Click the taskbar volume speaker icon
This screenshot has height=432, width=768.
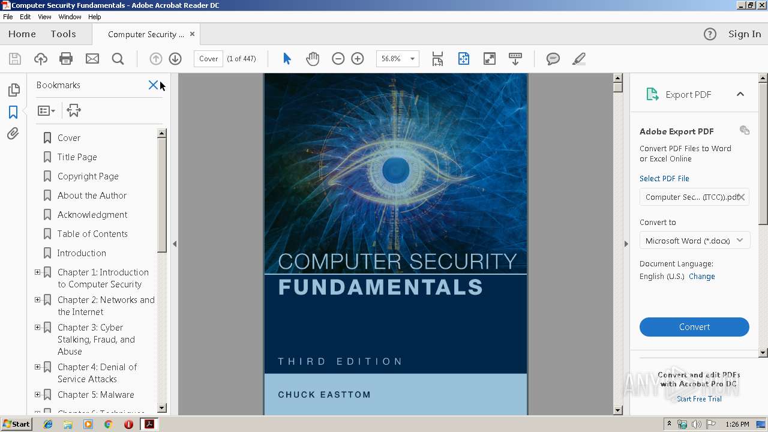(x=696, y=424)
